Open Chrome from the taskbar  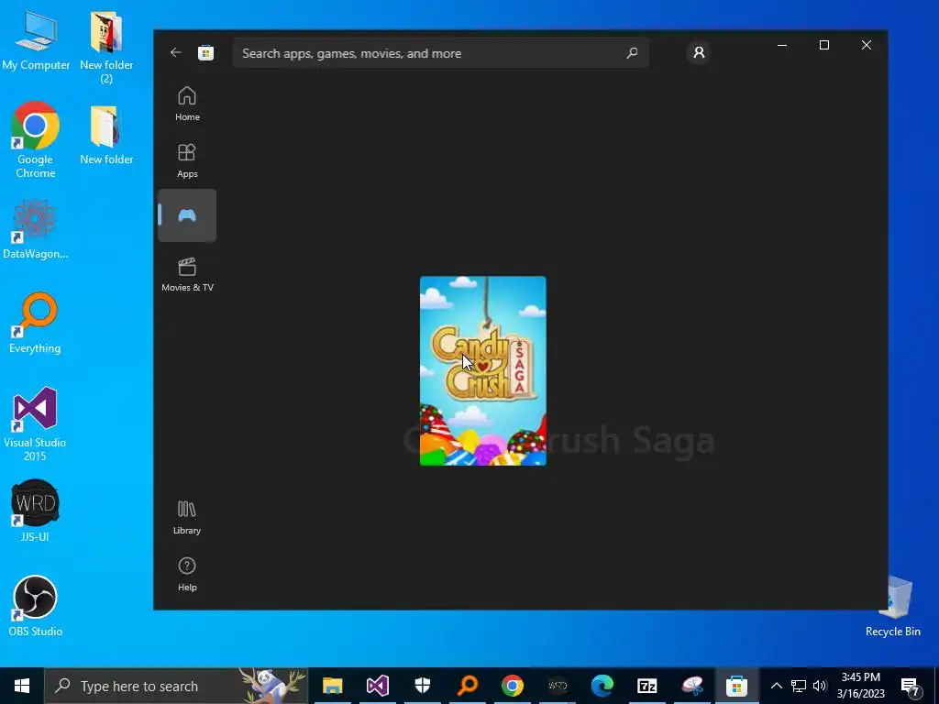click(x=512, y=686)
